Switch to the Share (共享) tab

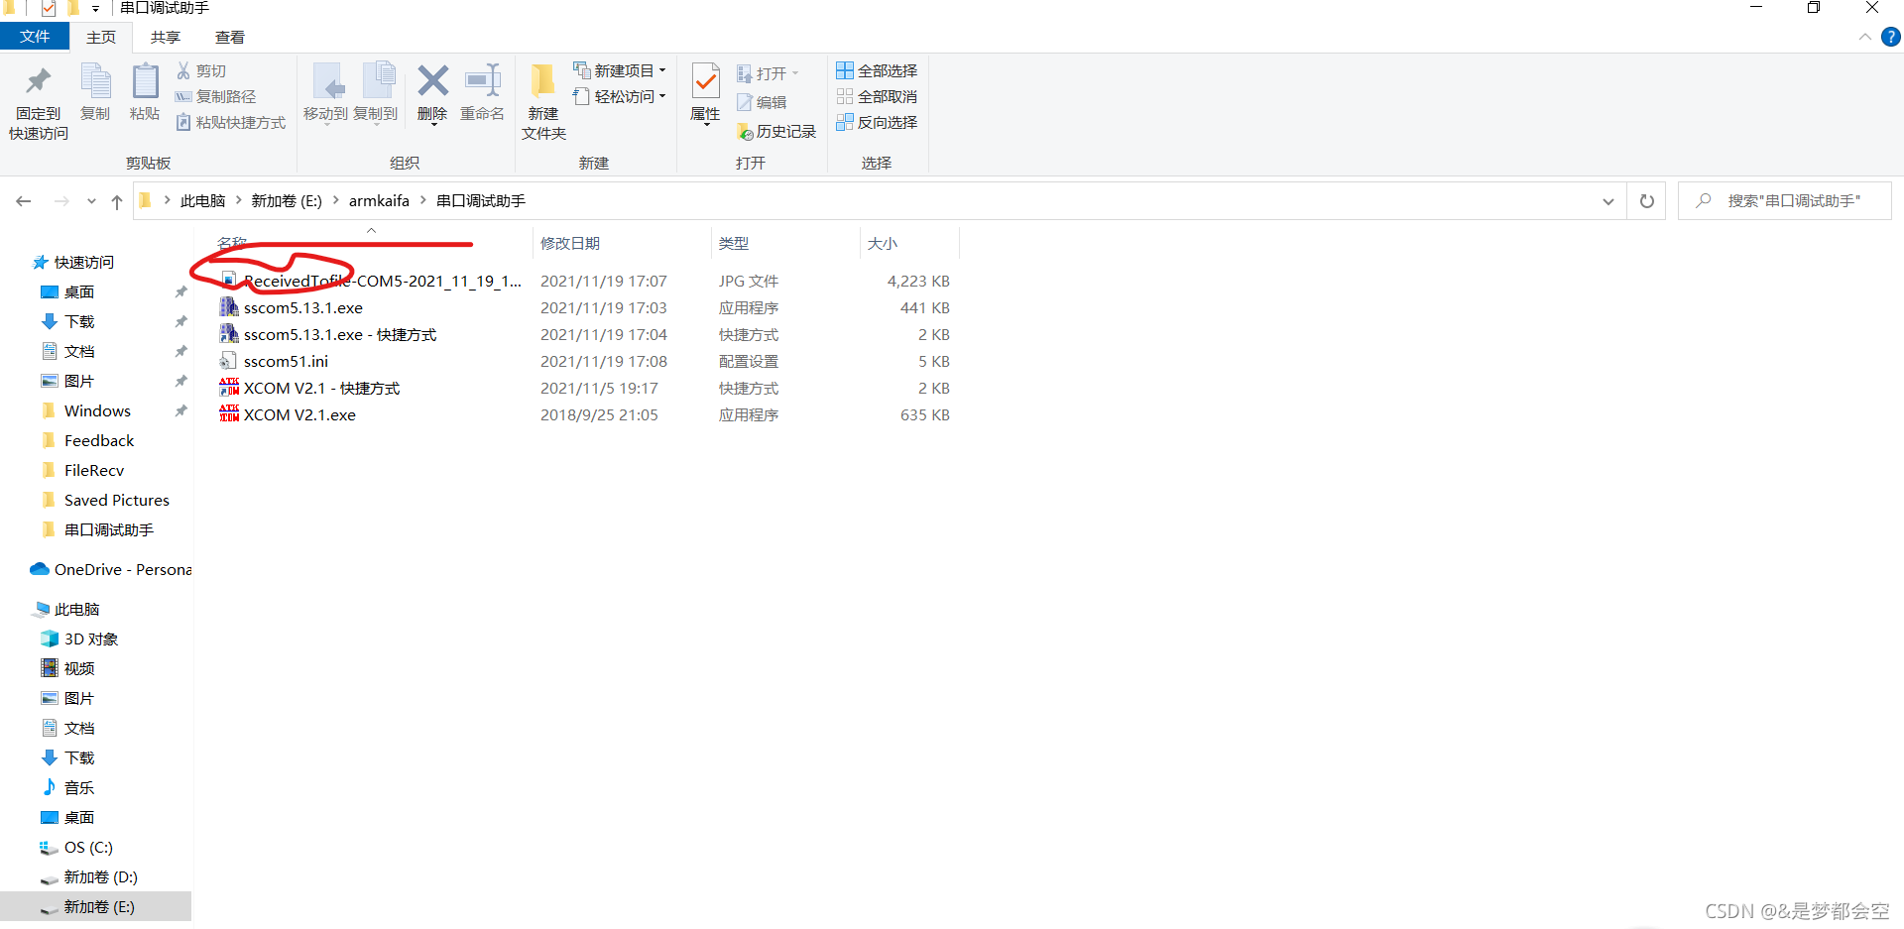tap(166, 37)
